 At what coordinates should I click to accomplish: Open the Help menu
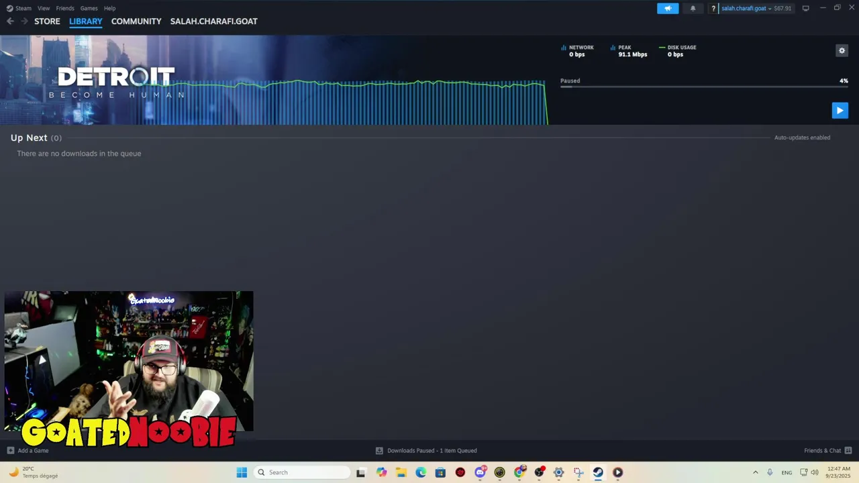point(110,8)
